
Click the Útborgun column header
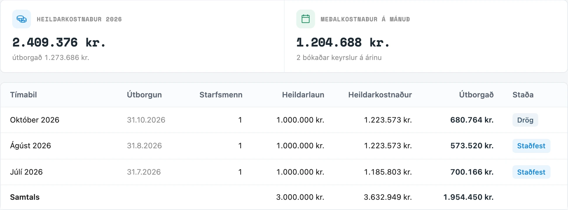(144, 95)
